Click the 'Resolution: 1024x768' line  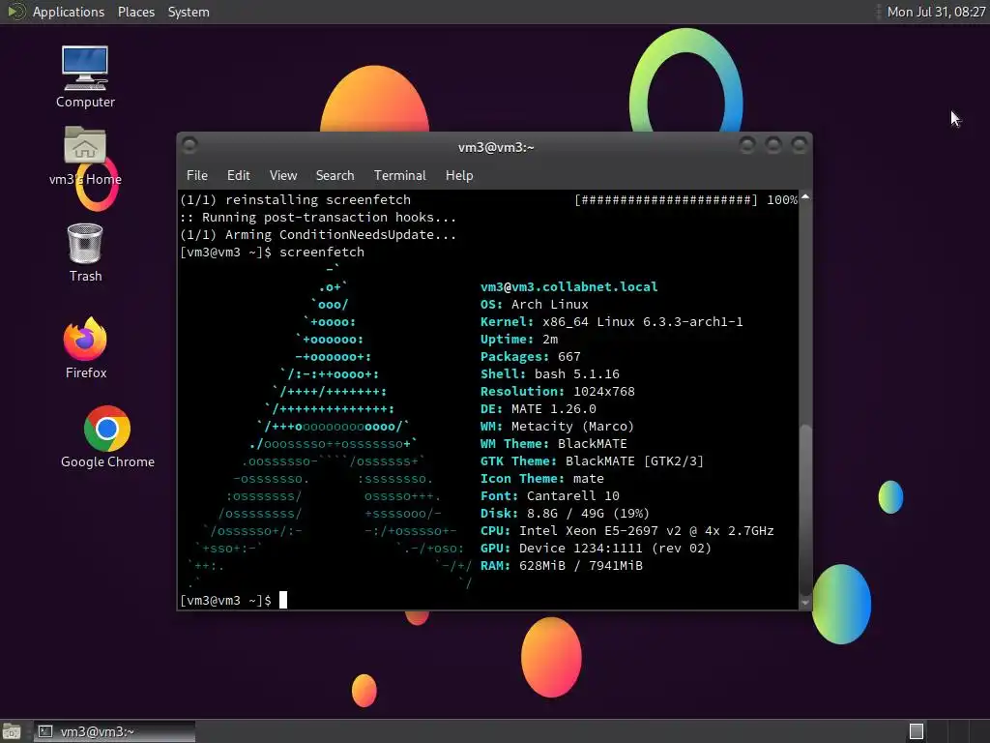[558, 392]
